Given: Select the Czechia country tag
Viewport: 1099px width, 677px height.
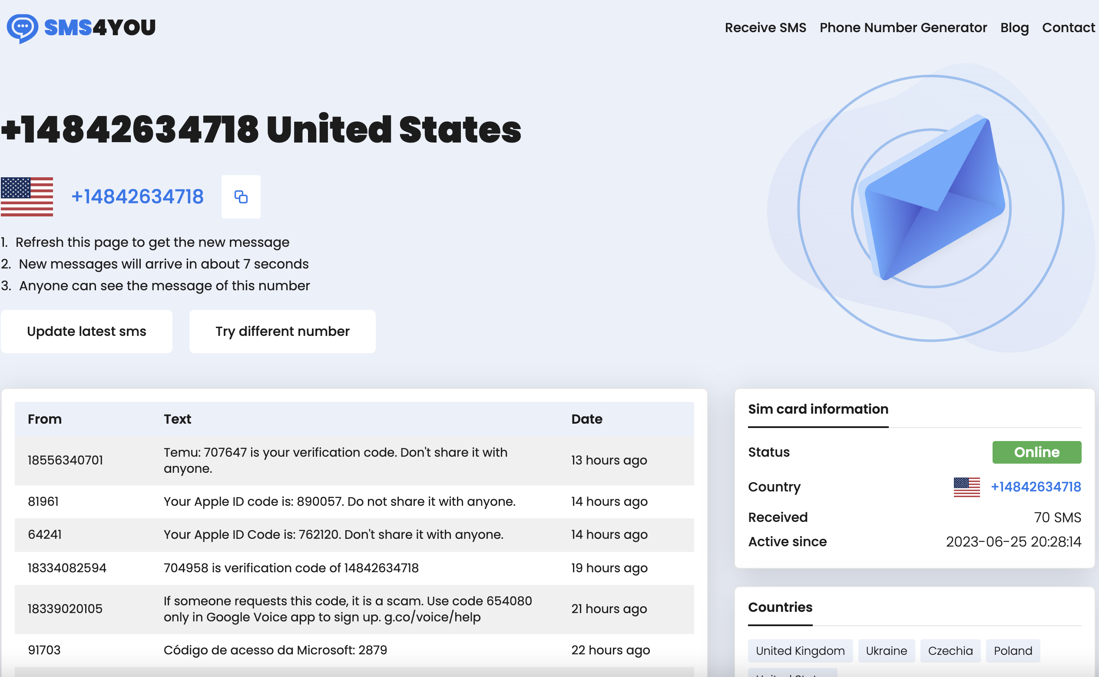Looking at the screenshot, I should coord(950,650).
